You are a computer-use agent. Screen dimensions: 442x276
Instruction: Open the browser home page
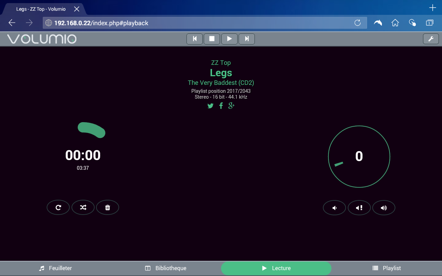tap(395, 23)
